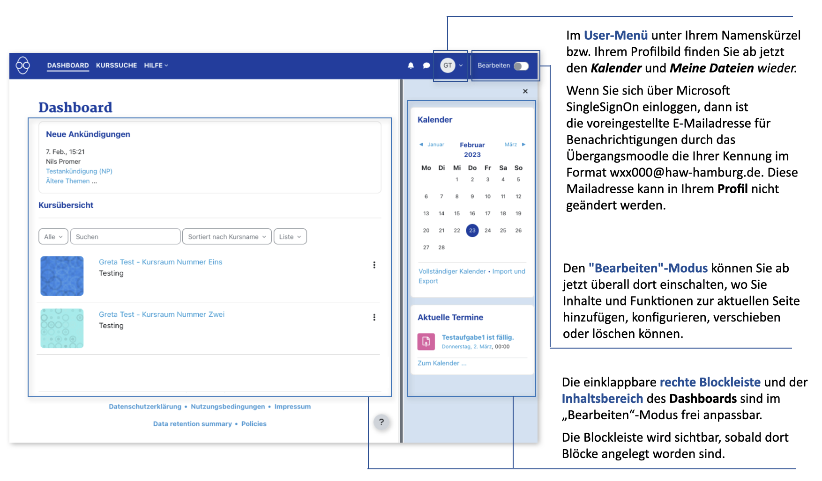Open the Testankündigung (NP) announcement
Image resolution: width=822 pixels, height=481 pixels.
click(x=79, y=171)
